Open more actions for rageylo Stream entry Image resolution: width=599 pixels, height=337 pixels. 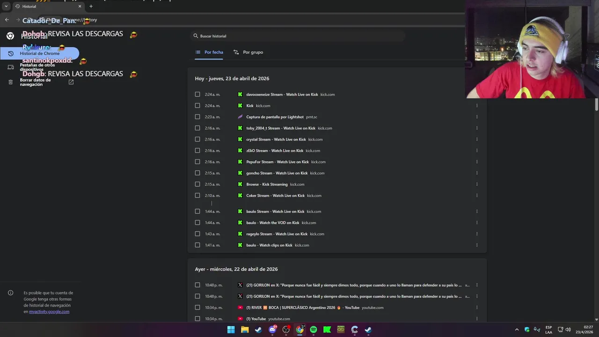click(477, 234)
